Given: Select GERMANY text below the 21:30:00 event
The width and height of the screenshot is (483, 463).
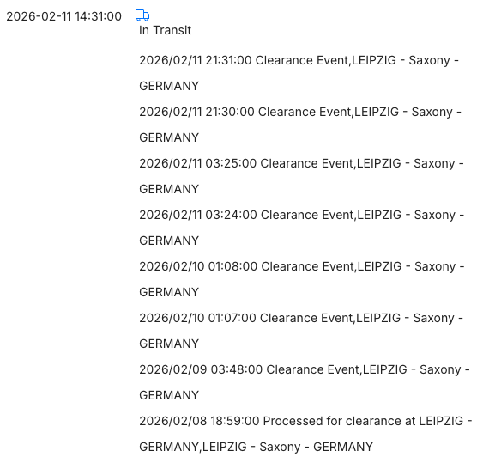Looking at the screenshot, I should [x=169, y=137].
